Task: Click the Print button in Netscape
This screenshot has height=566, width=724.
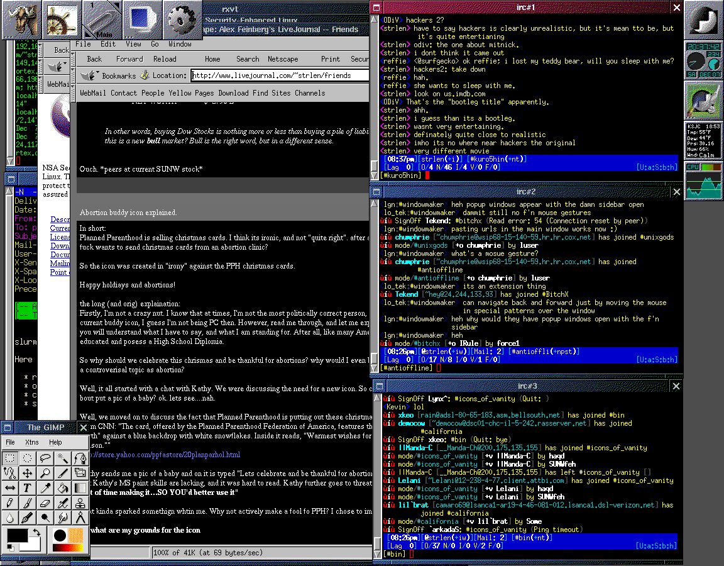Action: 331,59
